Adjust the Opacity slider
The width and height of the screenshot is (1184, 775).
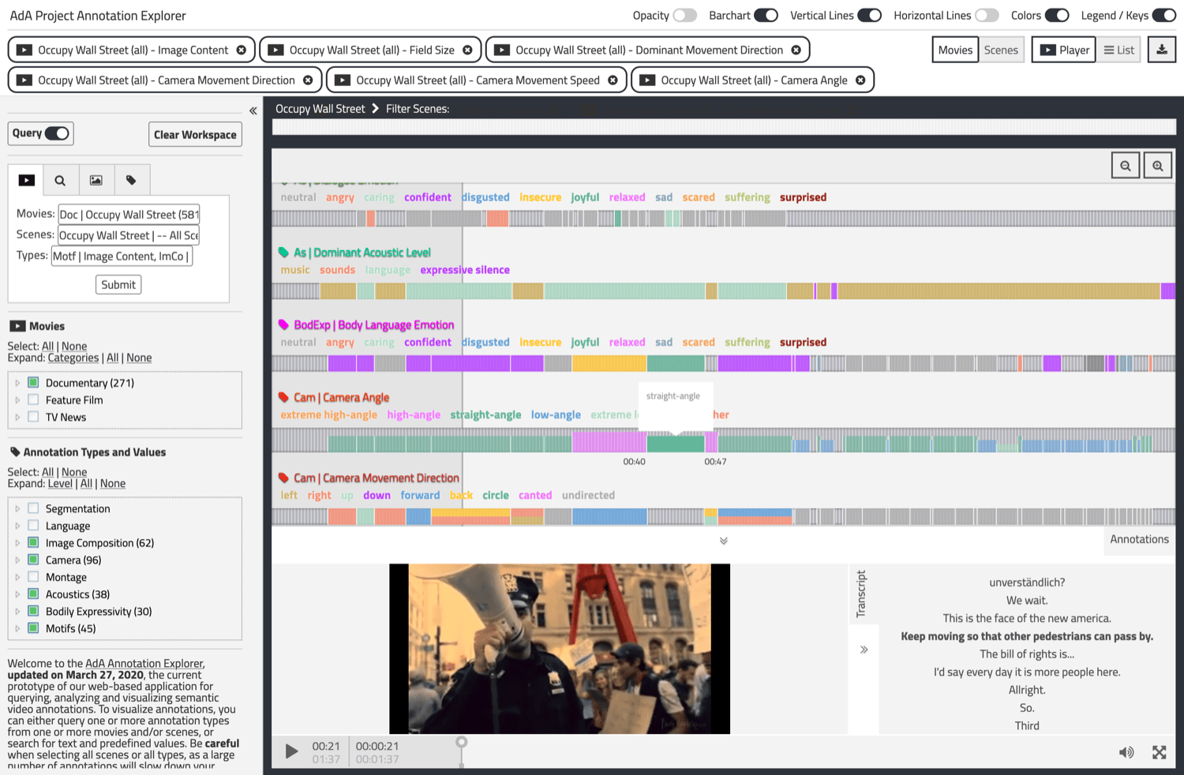(684, 14)
